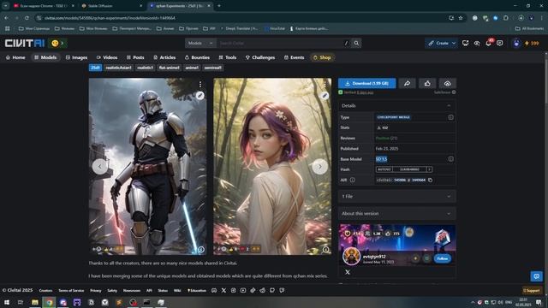Open the chat messages icon in header

point(500,44)
